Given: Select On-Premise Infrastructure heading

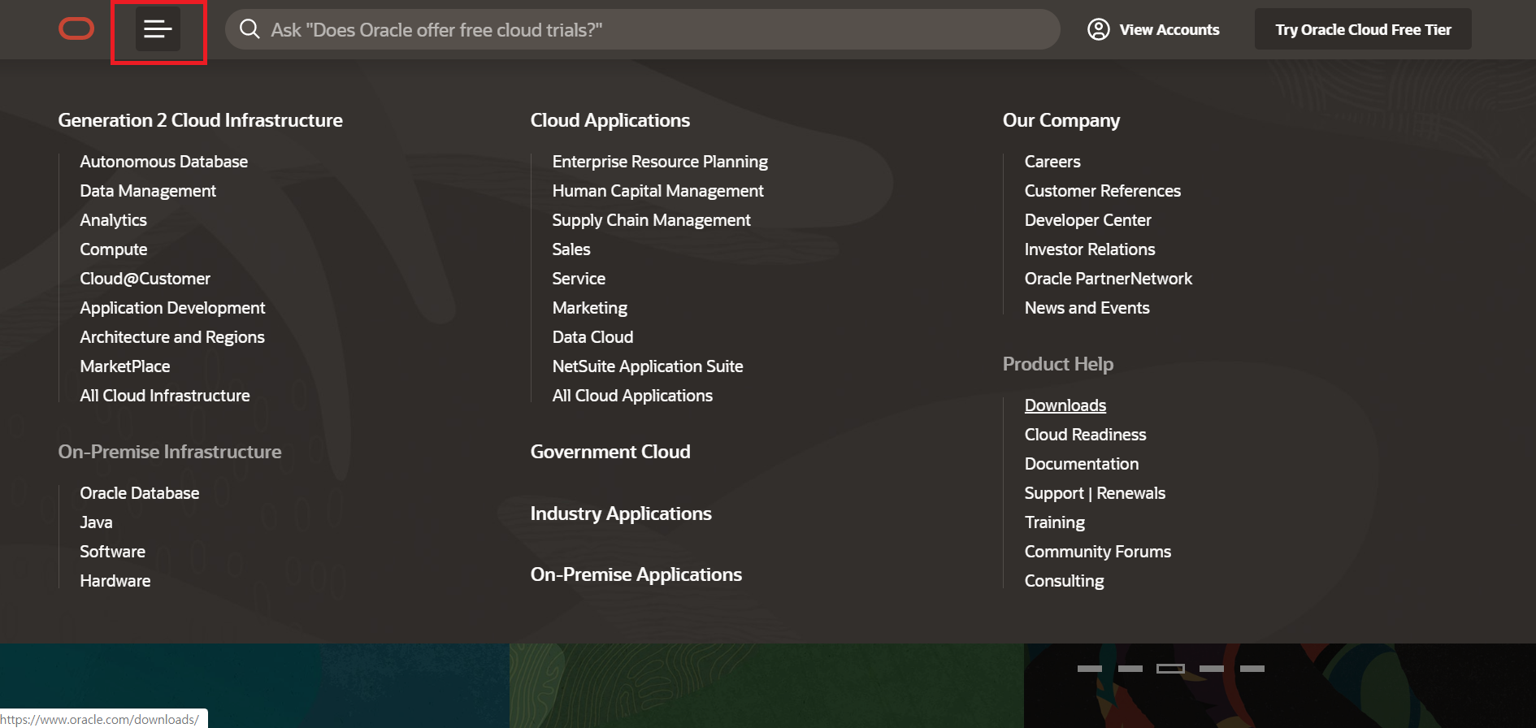Looking at the screenshot, I should pyautogui.click(x=169, y=452).
